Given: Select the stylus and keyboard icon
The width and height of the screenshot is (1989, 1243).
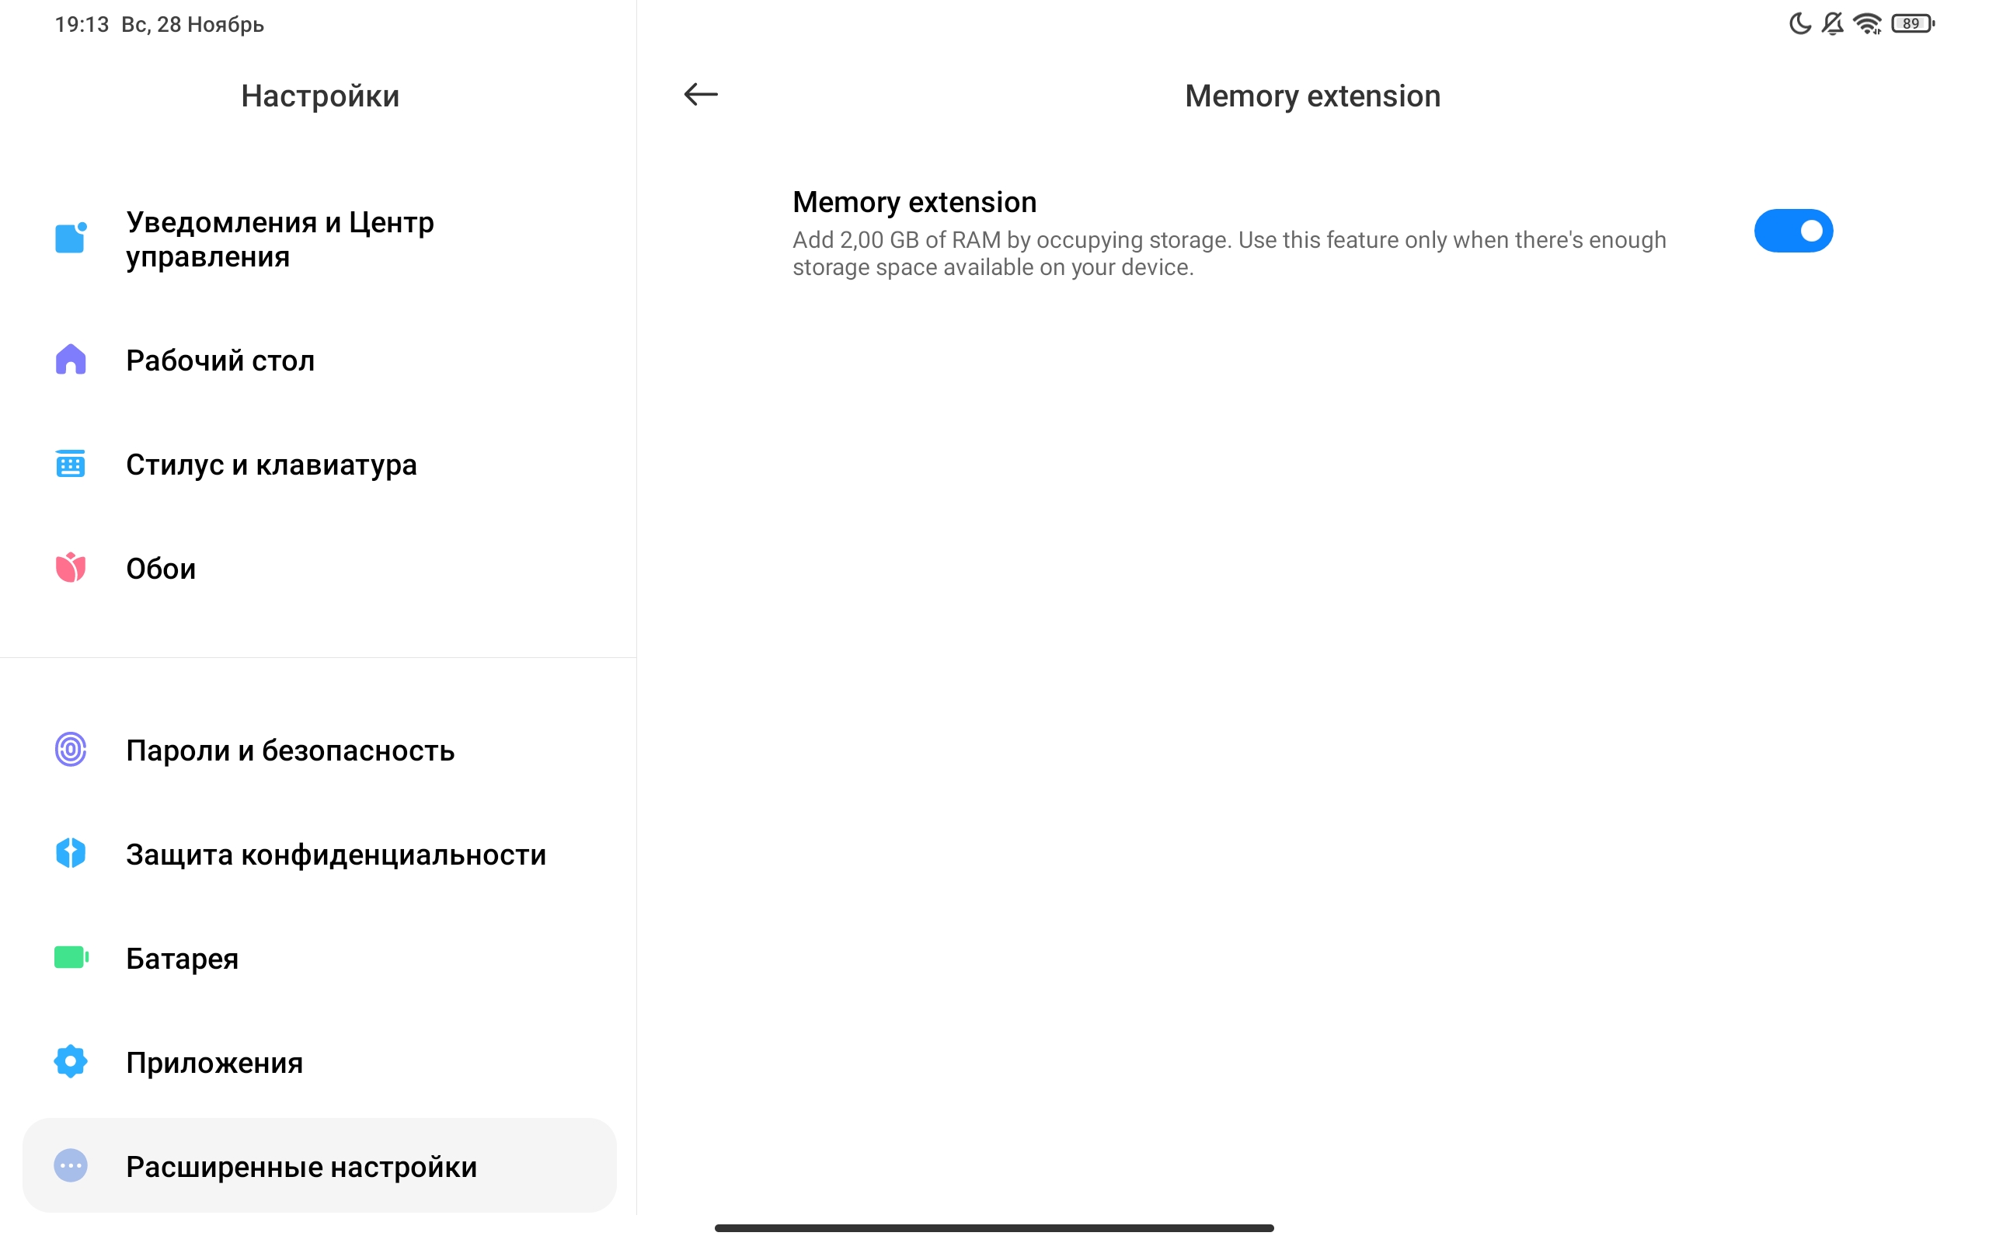Looking at the screenshot, I should coord(71,465).
